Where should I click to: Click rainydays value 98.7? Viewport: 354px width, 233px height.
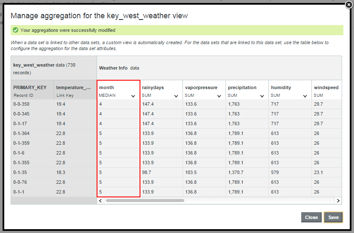[146, 172]
